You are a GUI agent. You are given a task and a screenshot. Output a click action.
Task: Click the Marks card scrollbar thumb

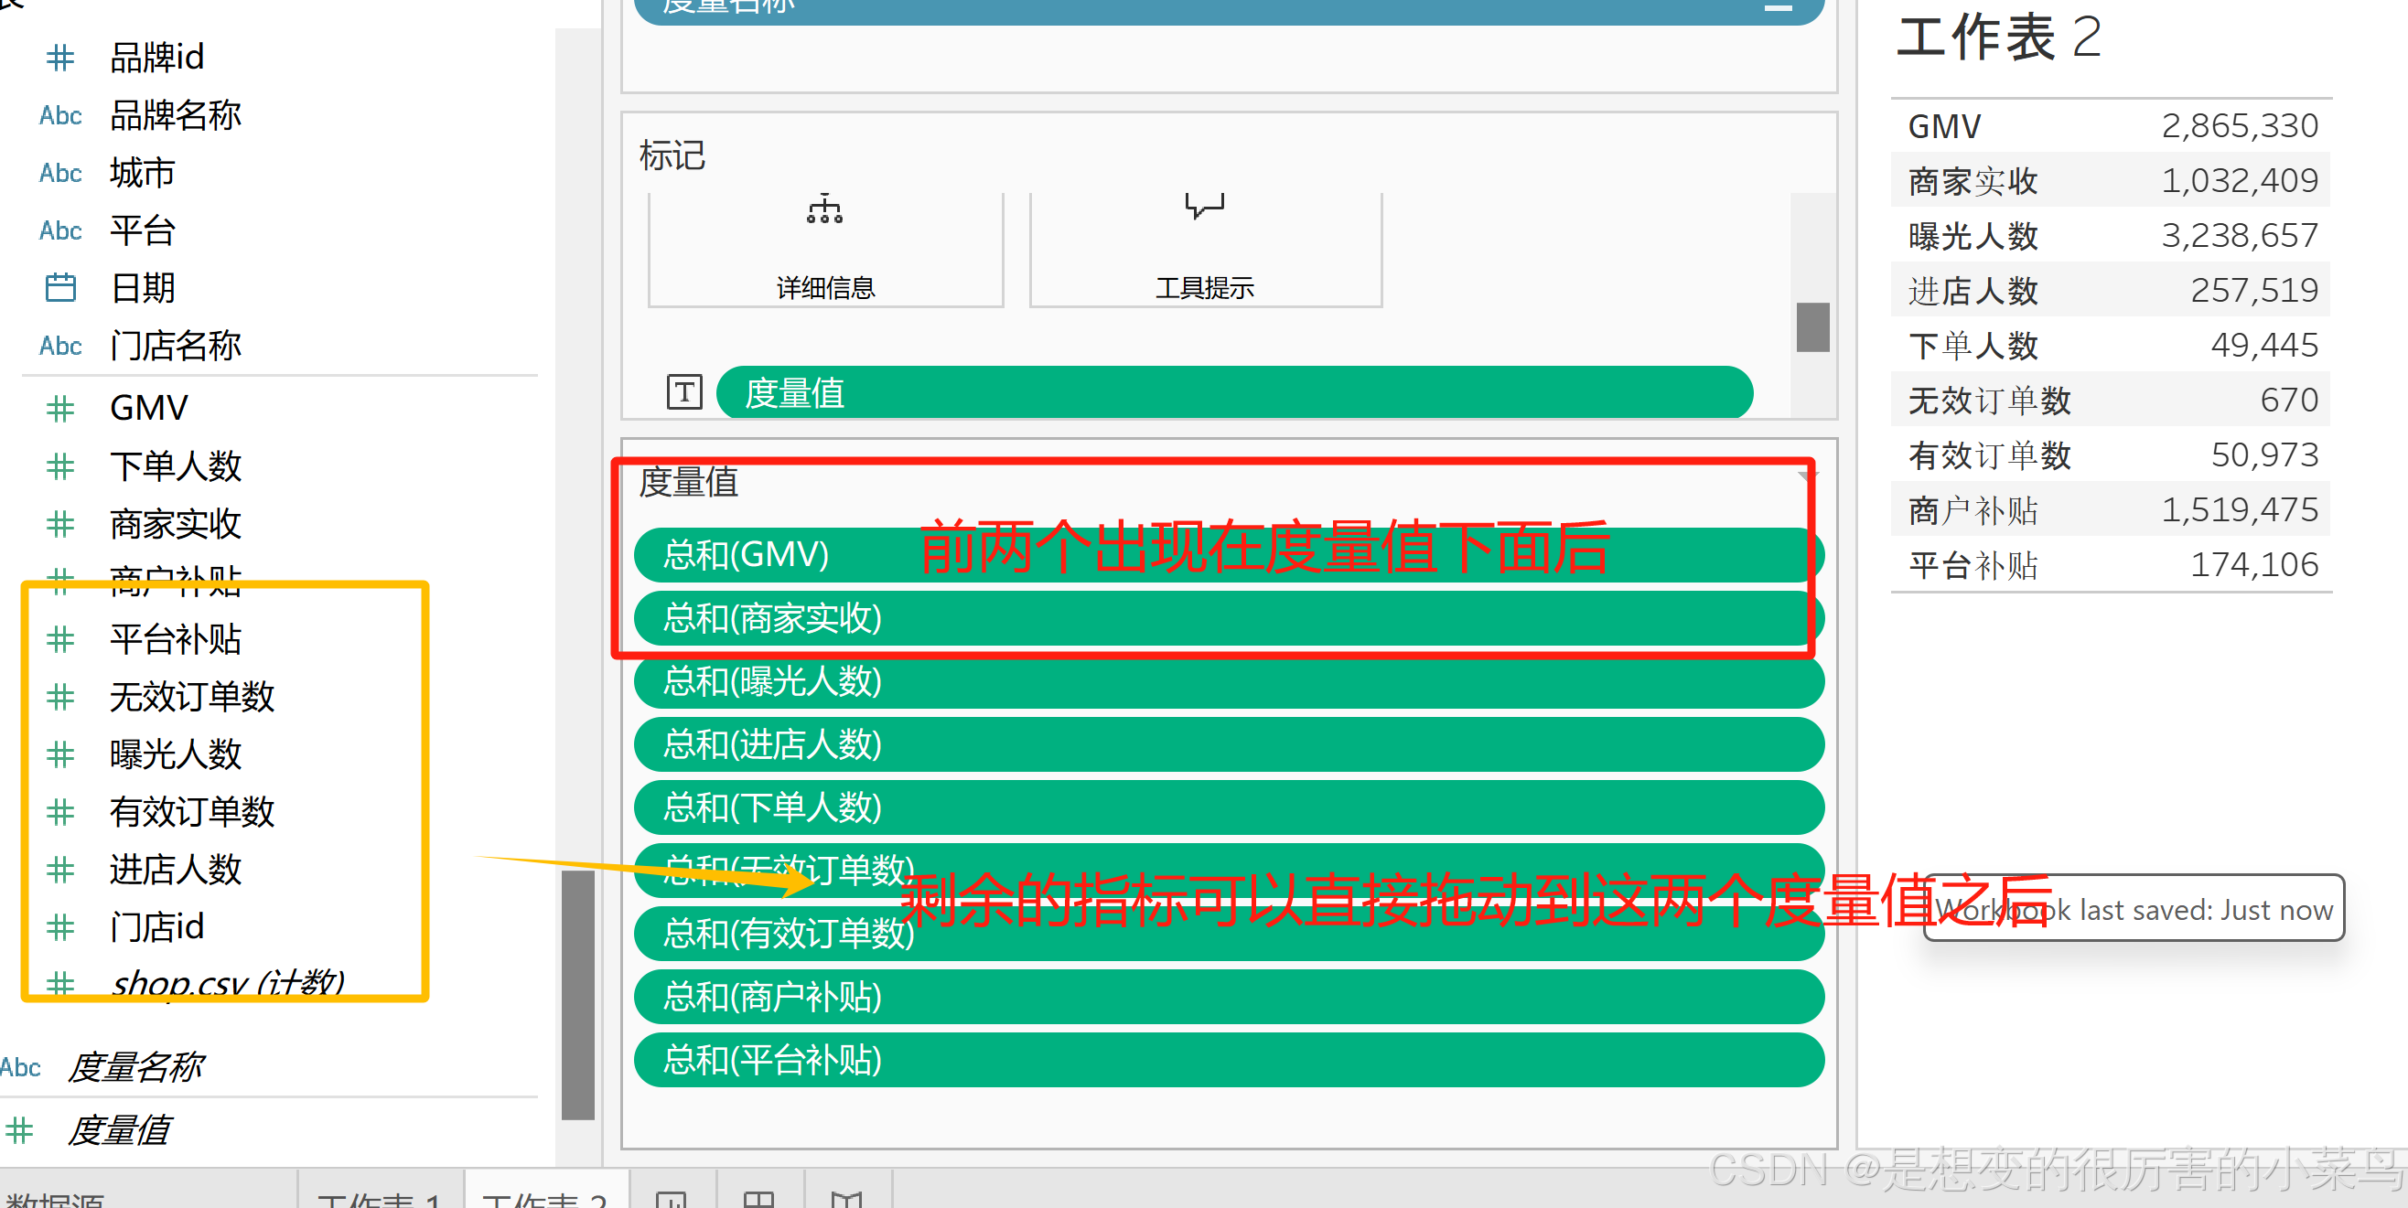[x=1811, y=327]
